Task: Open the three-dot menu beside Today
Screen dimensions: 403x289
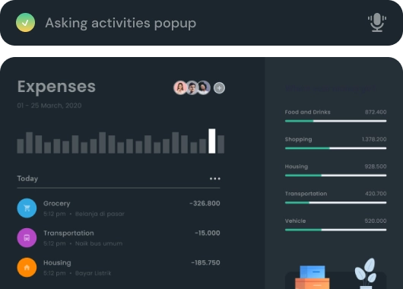Action: [215, 179]
